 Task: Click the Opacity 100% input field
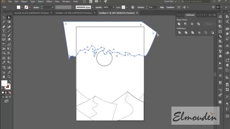tap(107, 7)
